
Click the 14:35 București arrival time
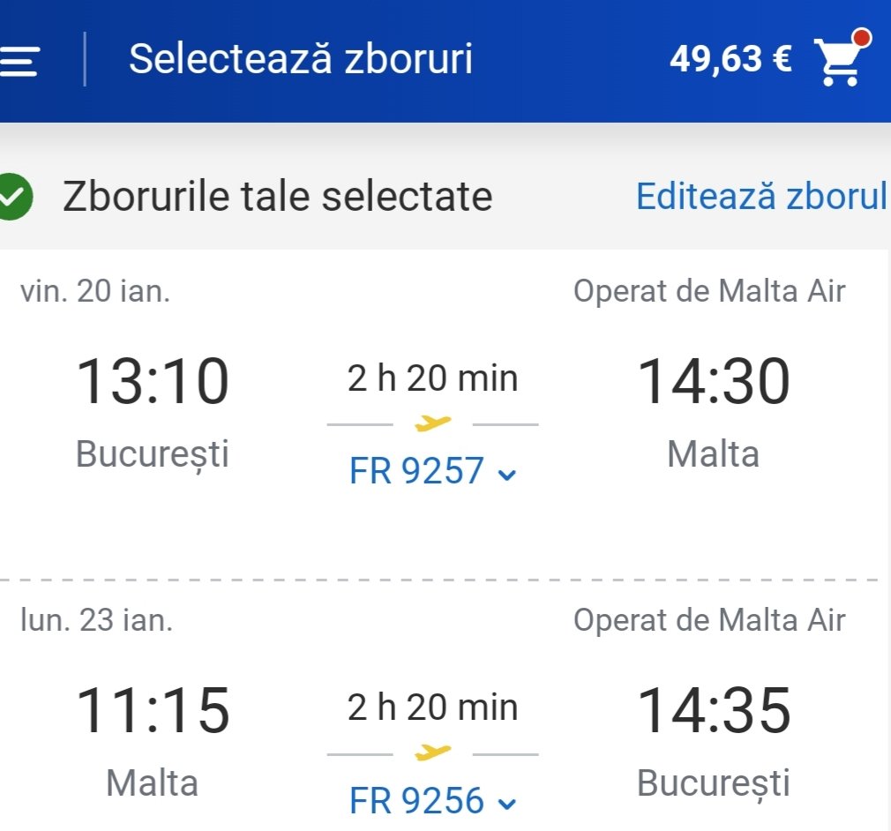coord(713,711)
